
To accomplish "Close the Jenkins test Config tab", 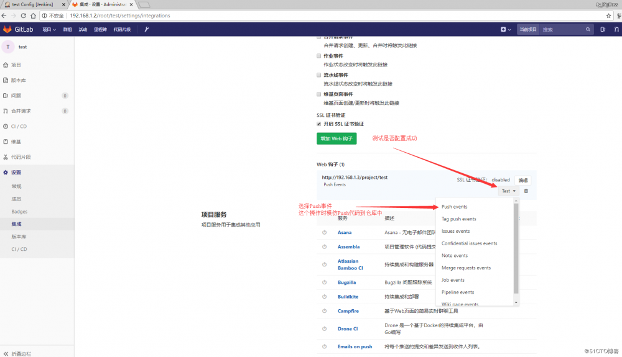I will click(x=63, y=4).
